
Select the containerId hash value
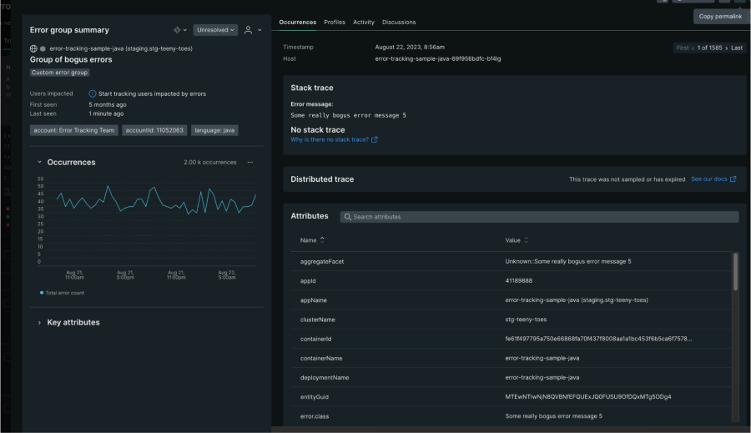[x=598, y=339]
